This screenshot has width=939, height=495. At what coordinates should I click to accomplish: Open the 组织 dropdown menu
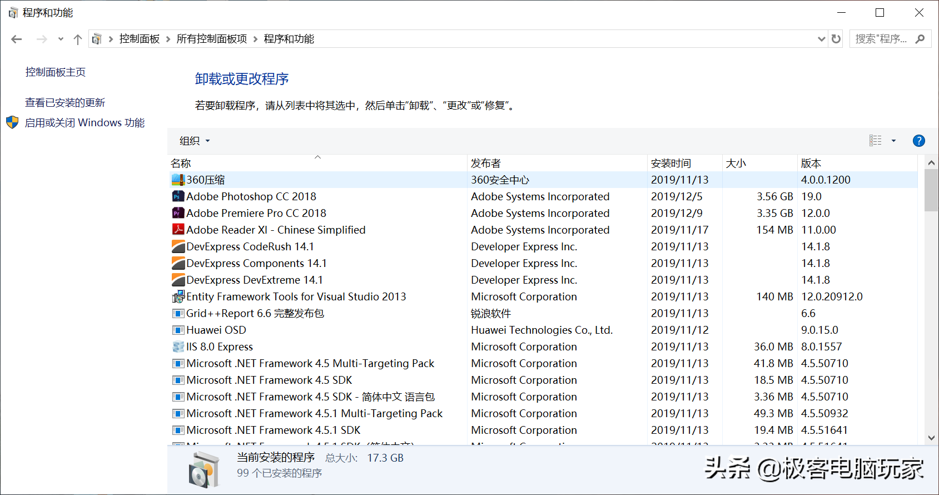[x=195, y=141]
